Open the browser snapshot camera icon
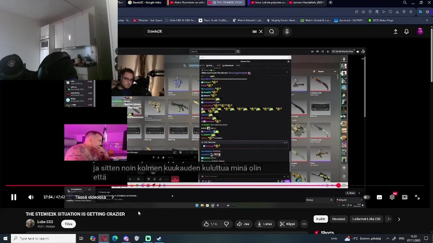Image resolution: width=433 pixels, height=243 pixels. [363, 12]
